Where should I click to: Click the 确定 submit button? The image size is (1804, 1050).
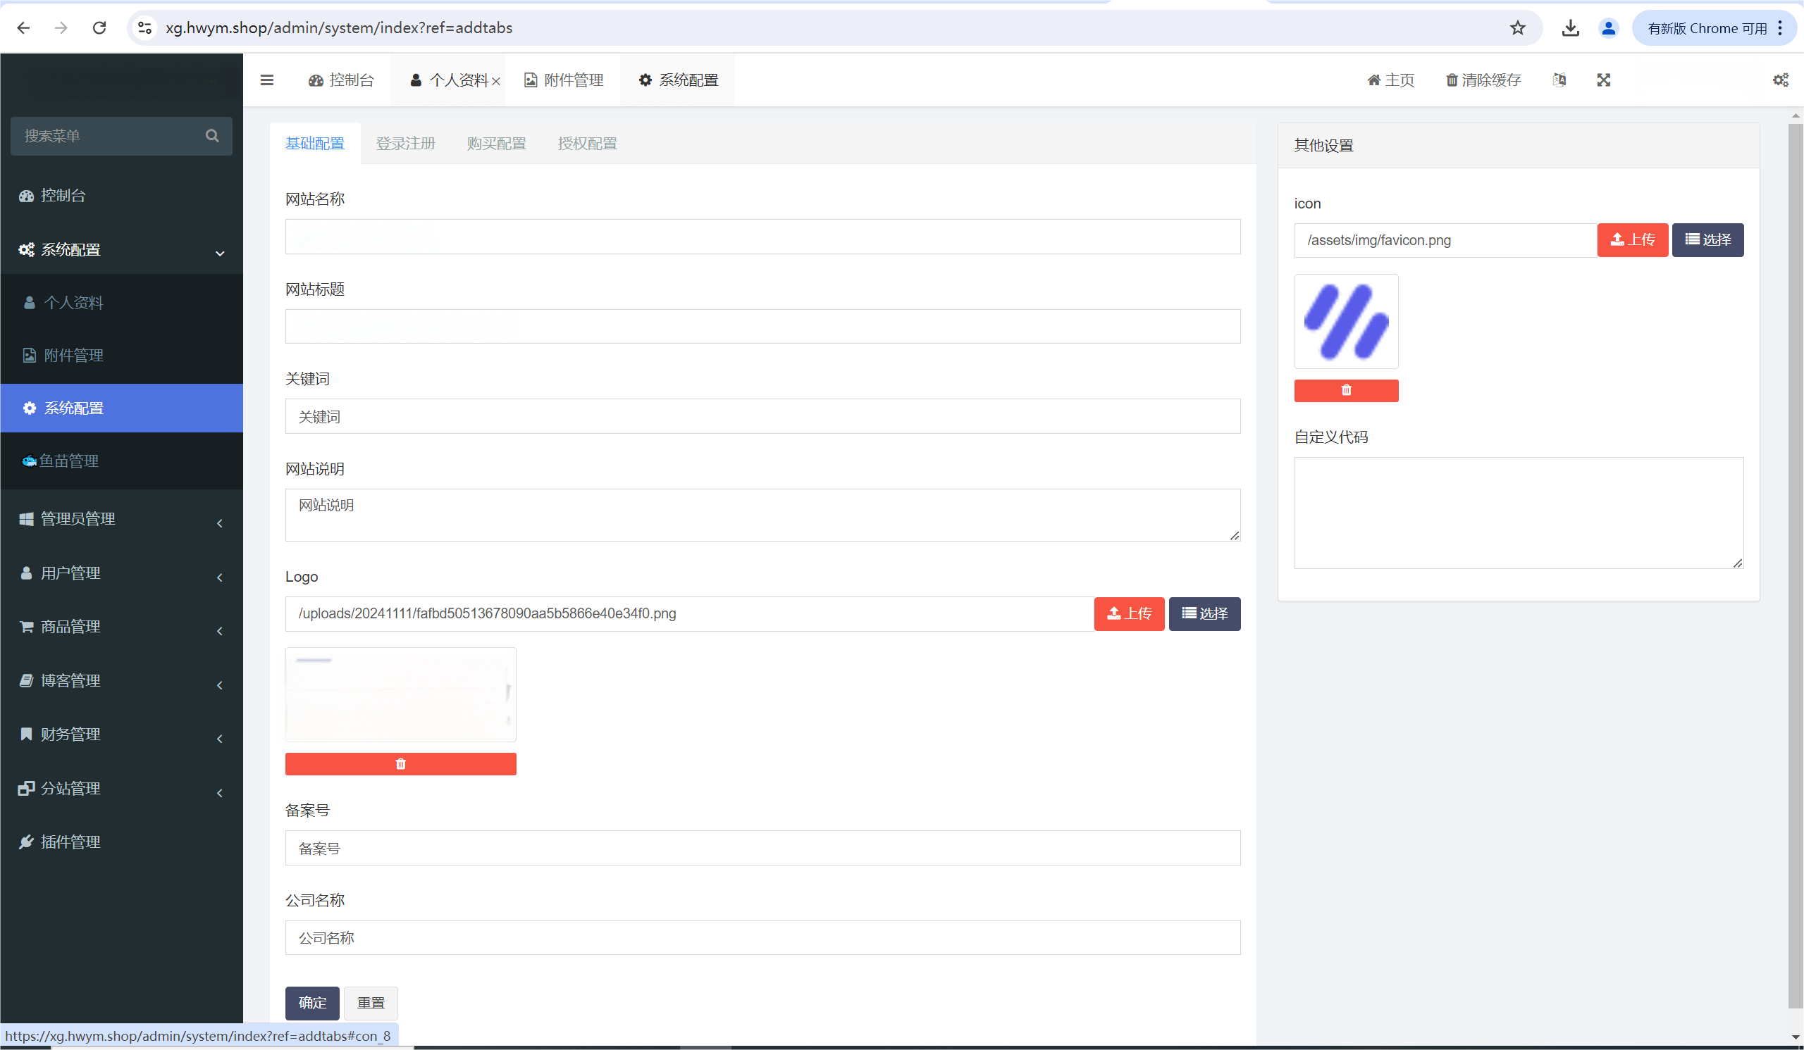(x=312, y=1003)
